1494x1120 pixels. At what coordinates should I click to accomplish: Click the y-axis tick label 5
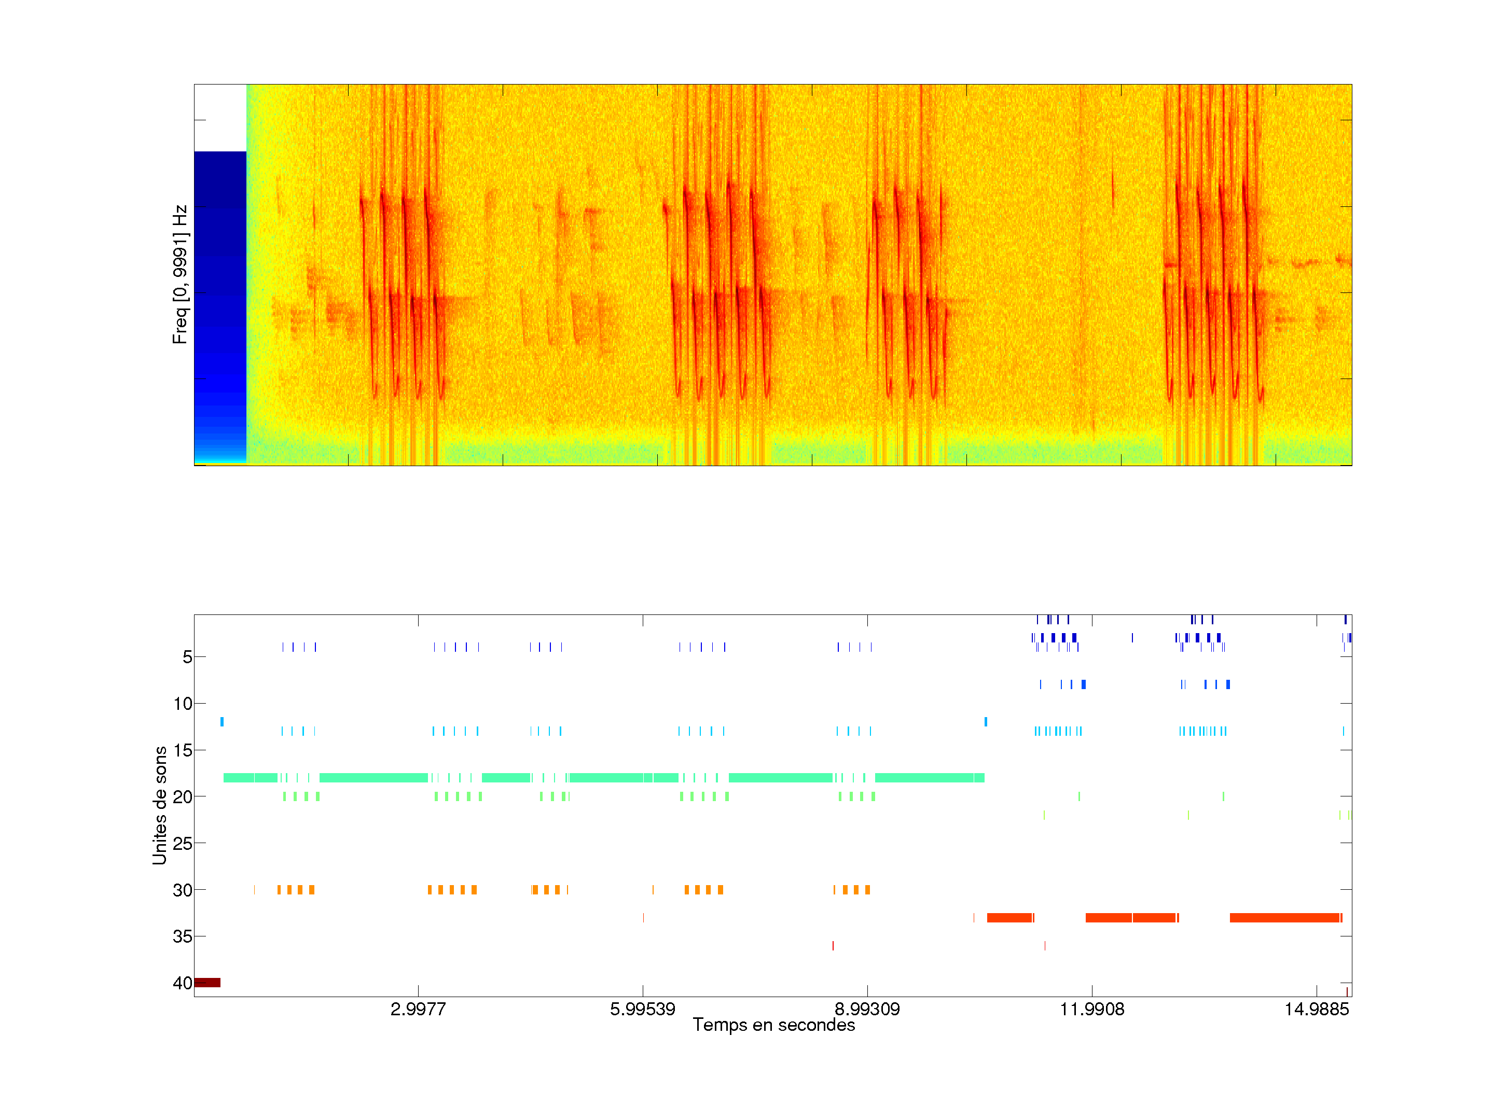(x=187, y=657)
